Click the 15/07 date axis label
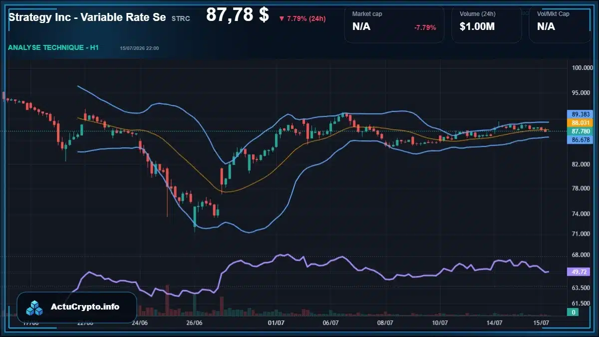The height and width of the screenshot is (337, 599). [x=542, y=323]
